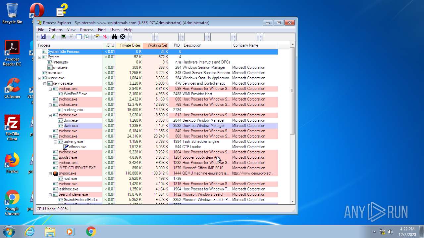Image resolution: width=424 pixels, height=238 pixels.
Task: Show the lower pane toolbar icon
Action: pos(79,37)
